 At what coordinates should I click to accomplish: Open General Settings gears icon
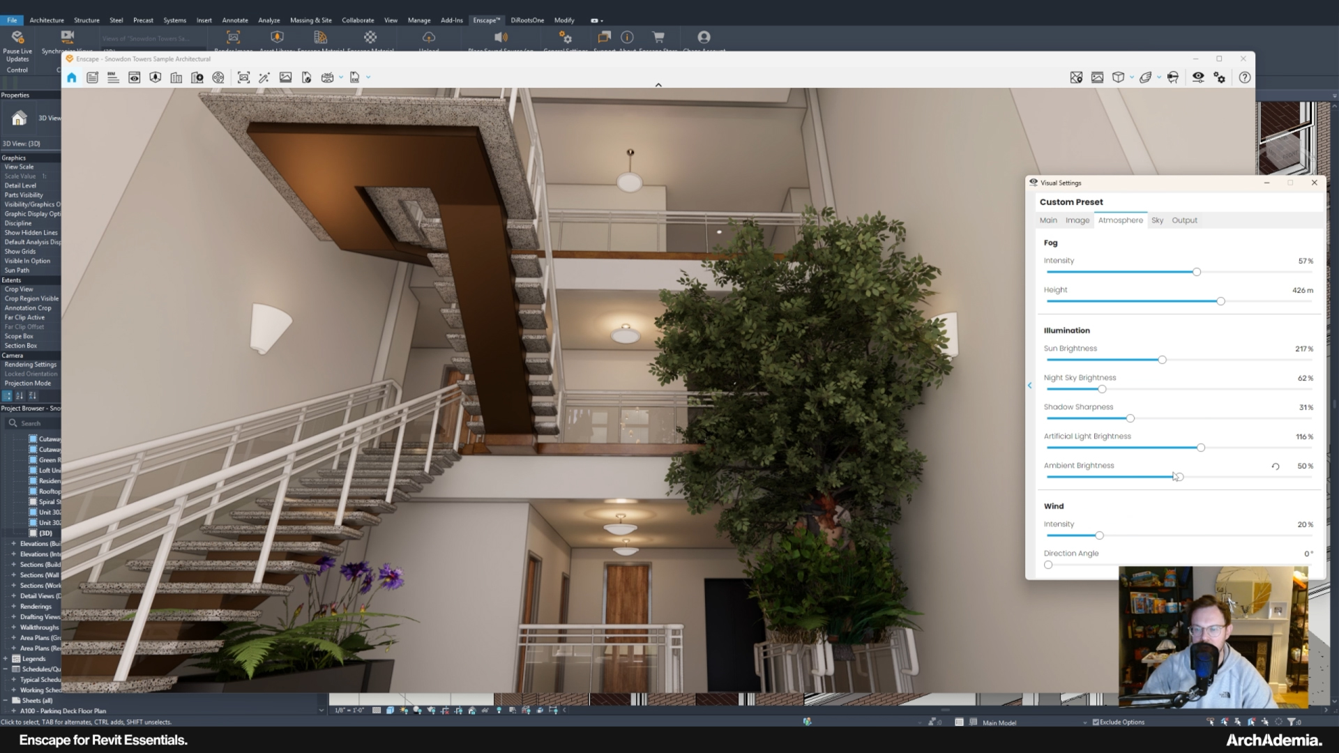[1220, 77]
